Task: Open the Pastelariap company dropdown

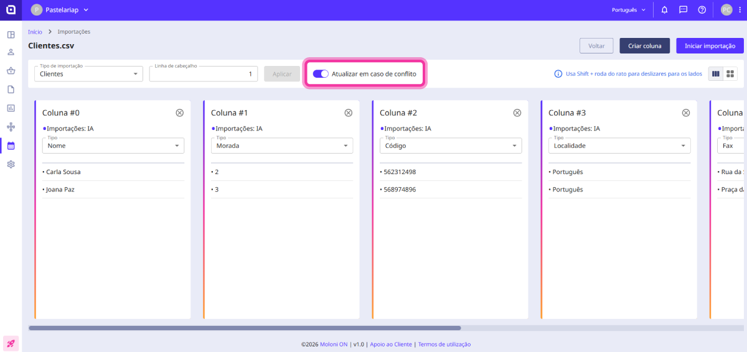Action: coord(60,10)
